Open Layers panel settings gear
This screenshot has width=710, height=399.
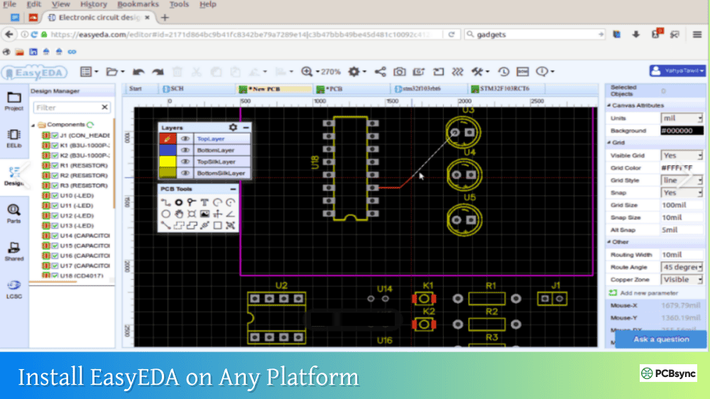click(233, 128)
